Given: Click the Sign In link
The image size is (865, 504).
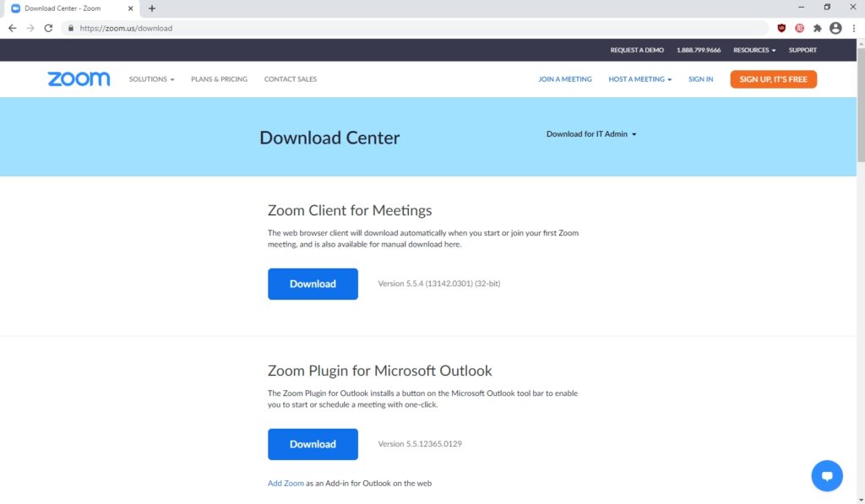Looking at the screenshot, I should point(700,79).
